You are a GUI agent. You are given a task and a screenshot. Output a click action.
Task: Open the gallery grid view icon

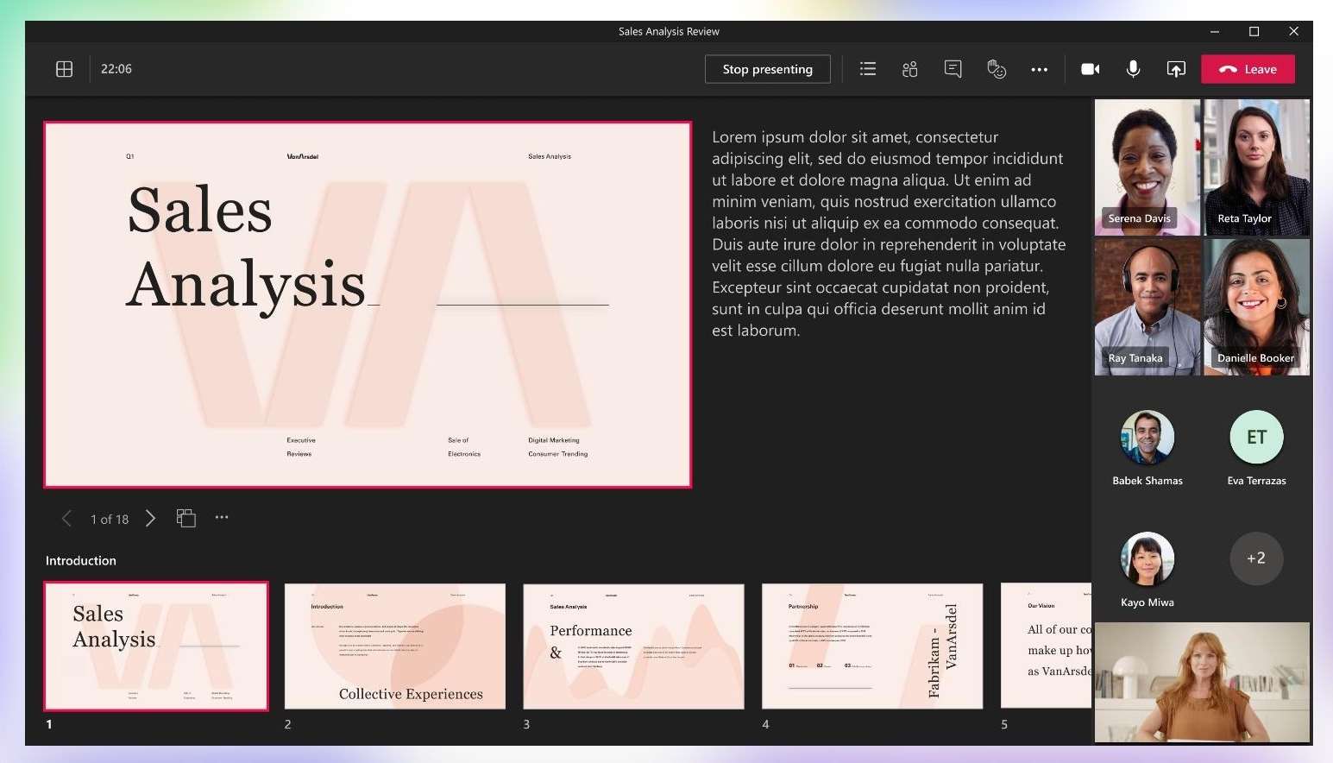point(64,69)
